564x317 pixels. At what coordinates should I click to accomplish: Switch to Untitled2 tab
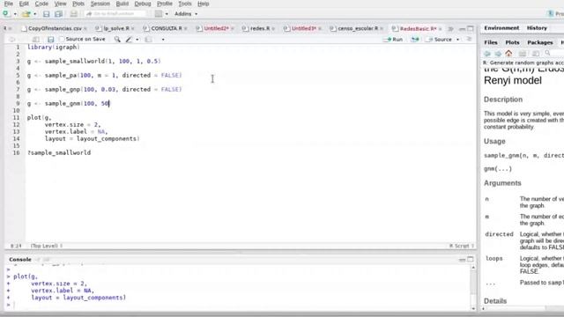(x=216, y=28)
